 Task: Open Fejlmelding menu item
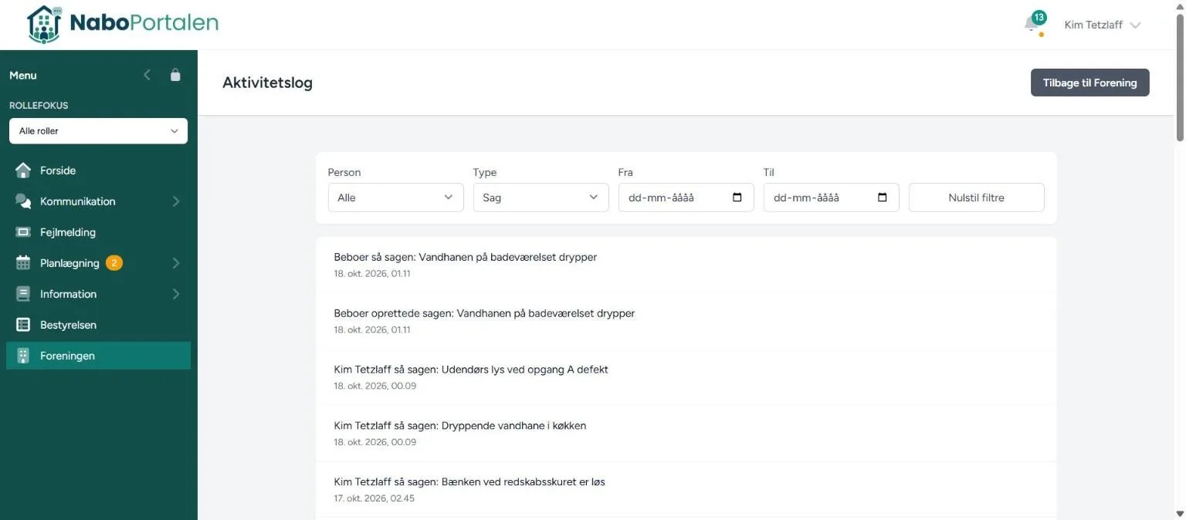(98, 232)
